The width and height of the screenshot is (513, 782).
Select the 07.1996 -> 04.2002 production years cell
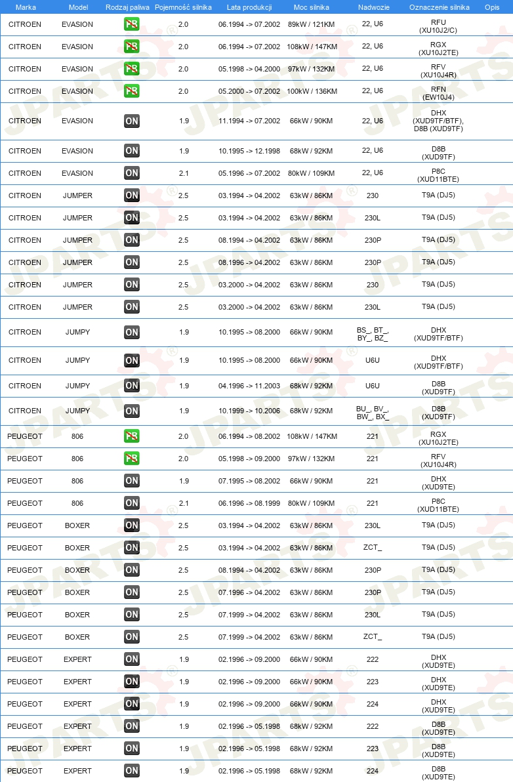(249, 592)
